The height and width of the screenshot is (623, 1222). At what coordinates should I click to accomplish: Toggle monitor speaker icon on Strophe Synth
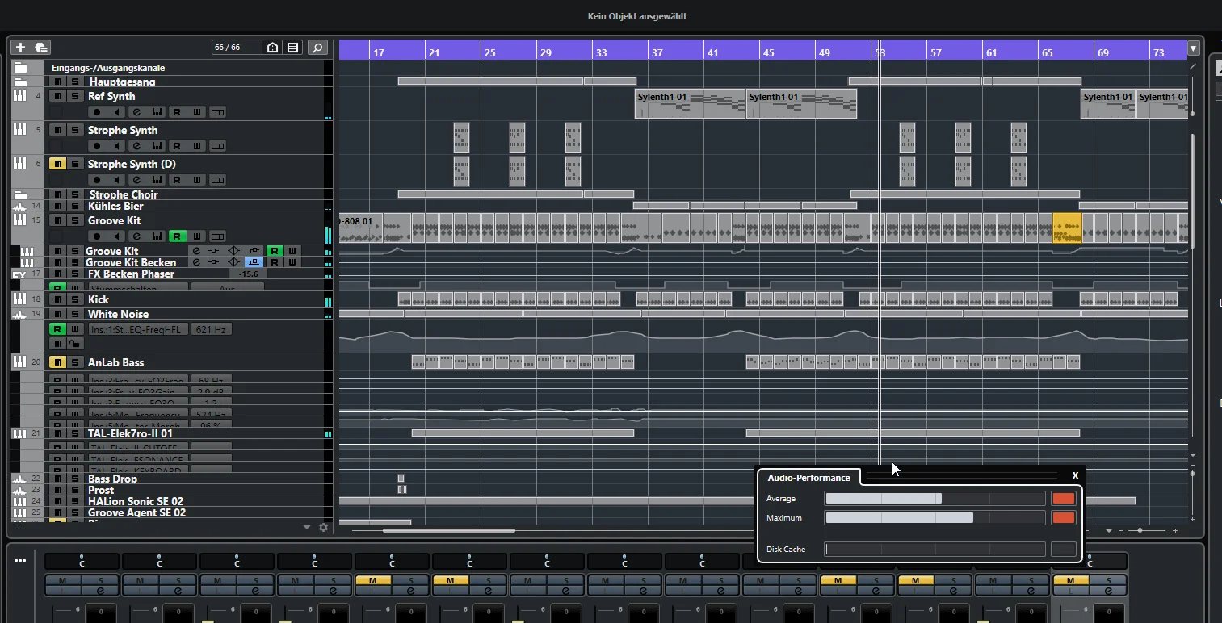[x=117, y=146]
